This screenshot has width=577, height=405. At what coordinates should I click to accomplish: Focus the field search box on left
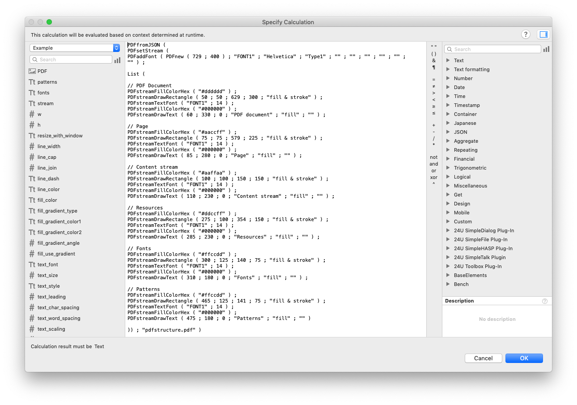click(71, 60)
